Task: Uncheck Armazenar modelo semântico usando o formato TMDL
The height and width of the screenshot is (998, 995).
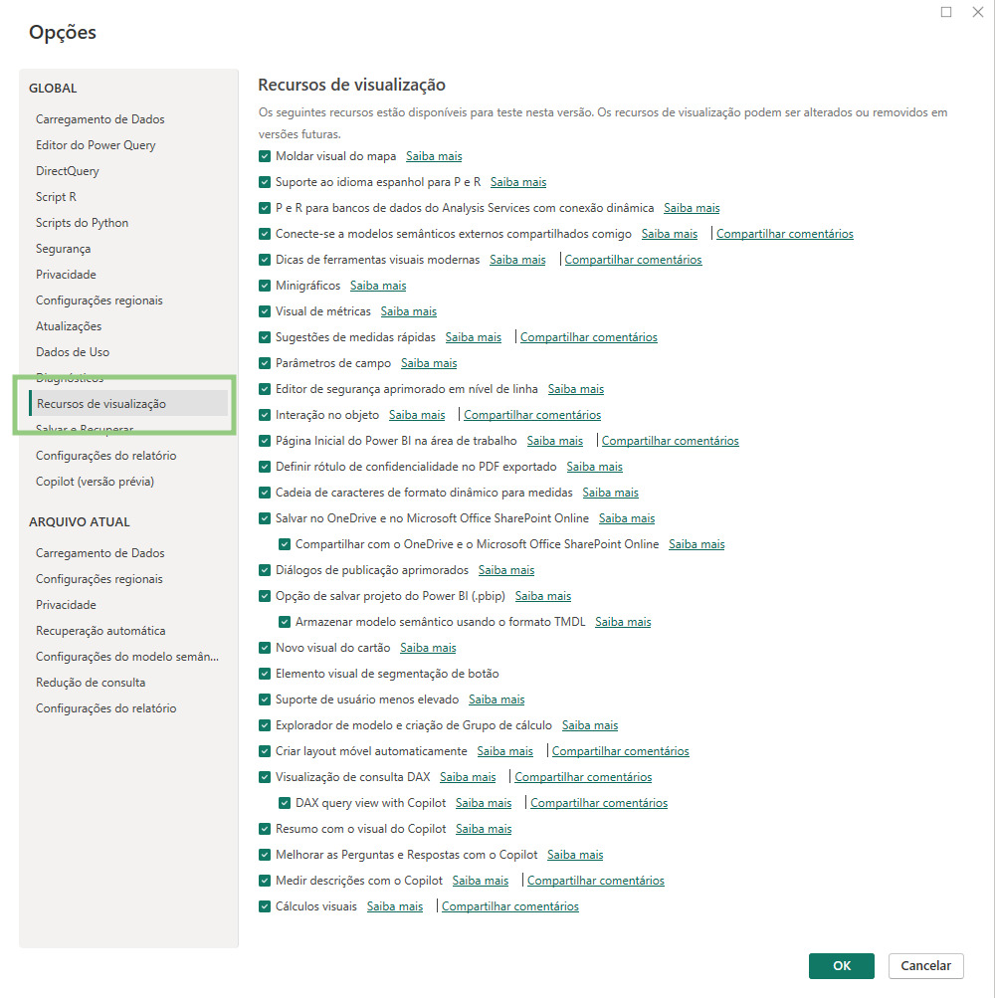Action: click(285, 622)
